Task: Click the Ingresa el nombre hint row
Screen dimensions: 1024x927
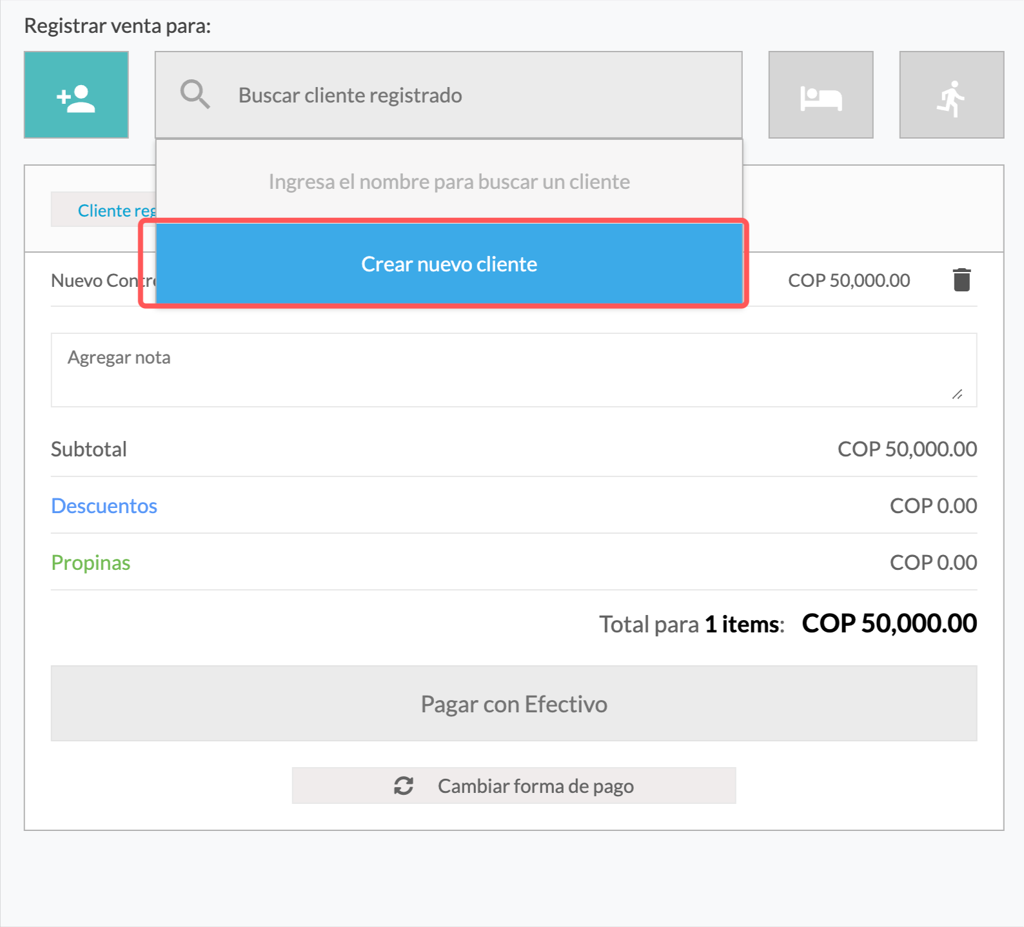Action: pos(449,182)
